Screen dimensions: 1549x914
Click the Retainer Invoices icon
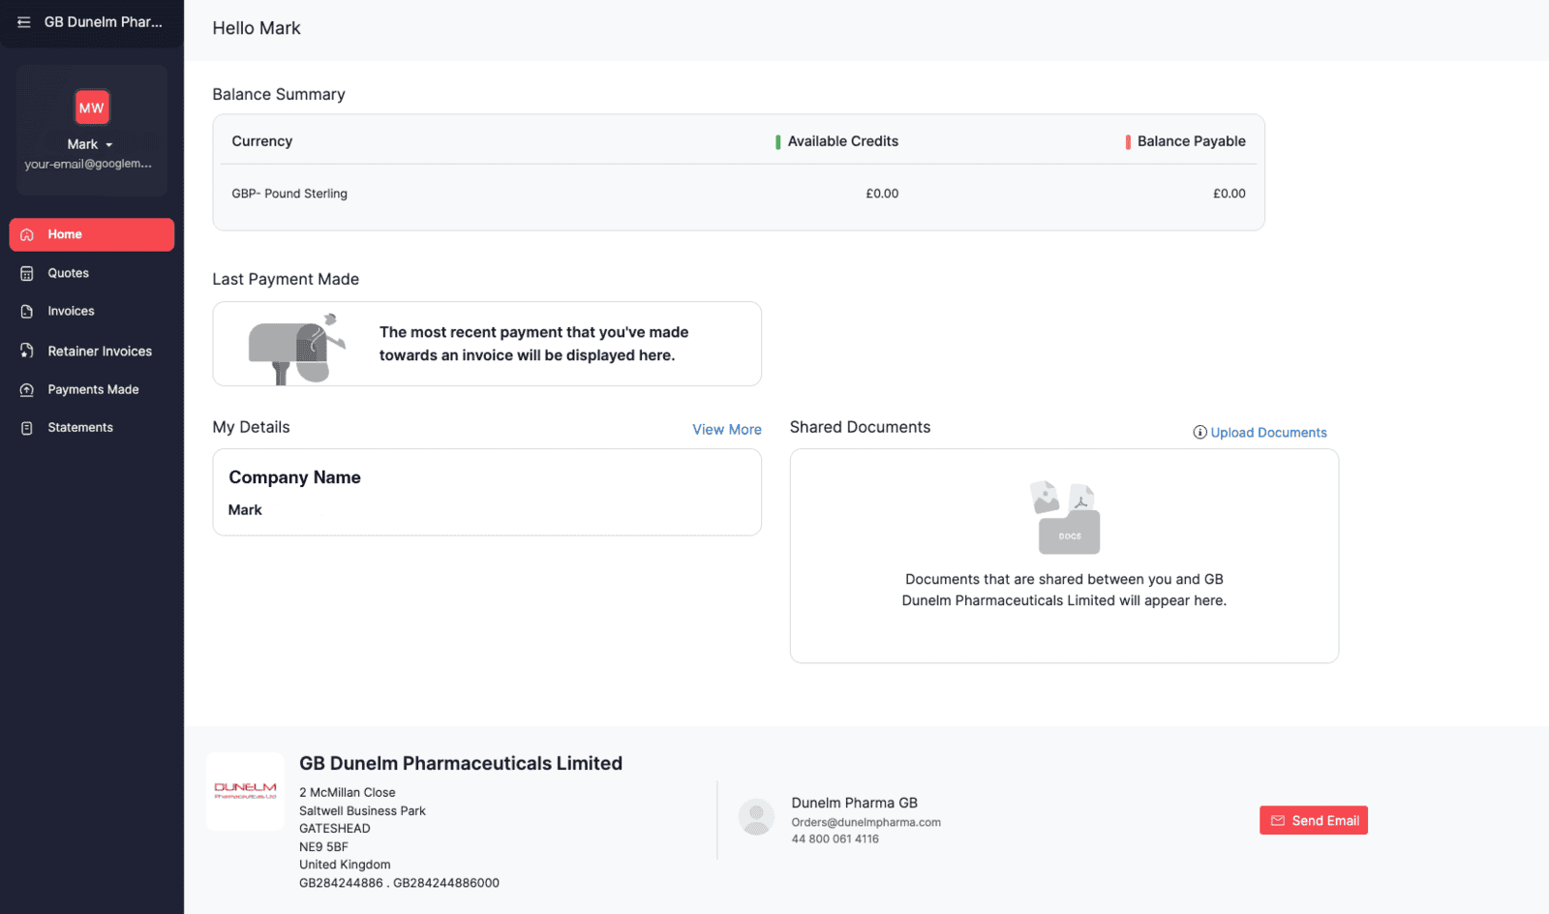pyautogui.click(x=27, y=350)
